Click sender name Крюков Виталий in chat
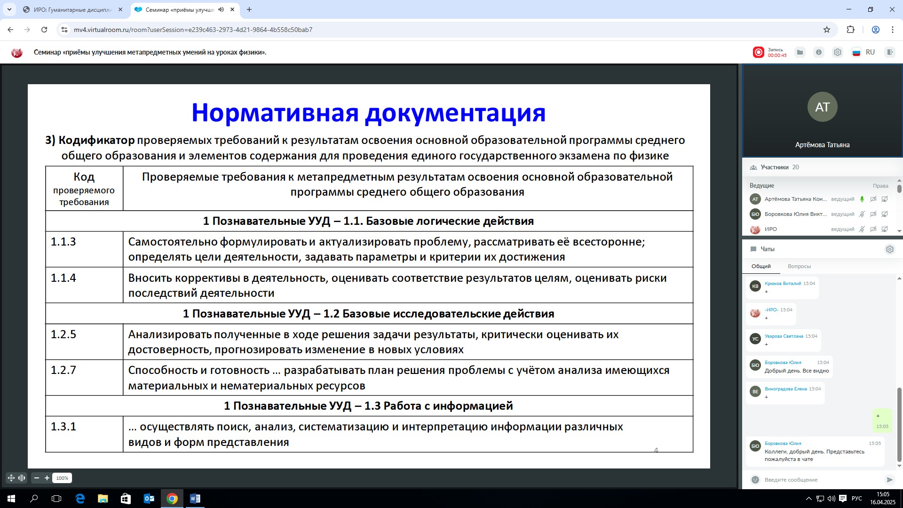 pos(783,284)
